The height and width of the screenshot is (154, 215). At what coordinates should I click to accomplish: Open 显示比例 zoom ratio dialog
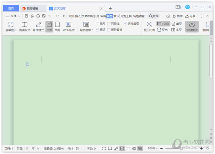149,27
